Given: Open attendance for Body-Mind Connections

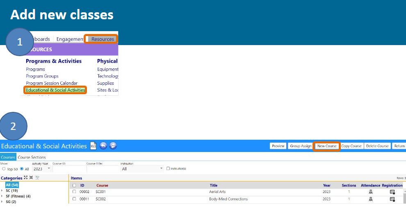Looking at the screenshot, I should [371, 199].
